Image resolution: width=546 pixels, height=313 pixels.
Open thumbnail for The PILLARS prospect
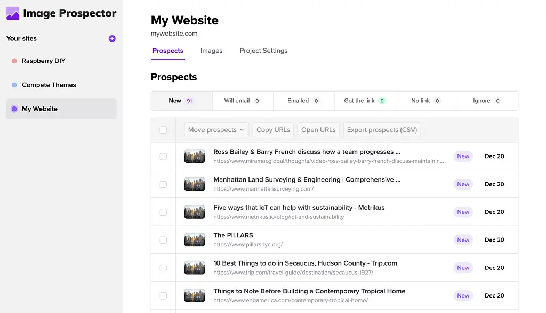click(195, 240)
